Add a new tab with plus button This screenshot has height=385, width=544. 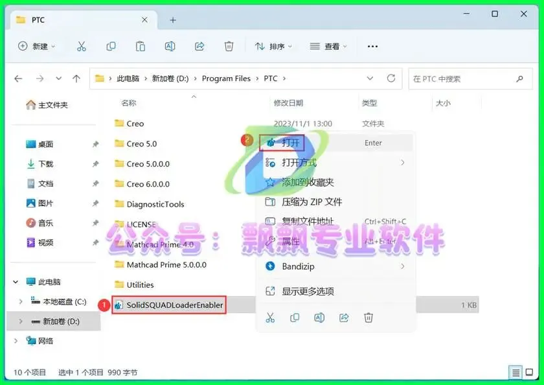point(173,20)
